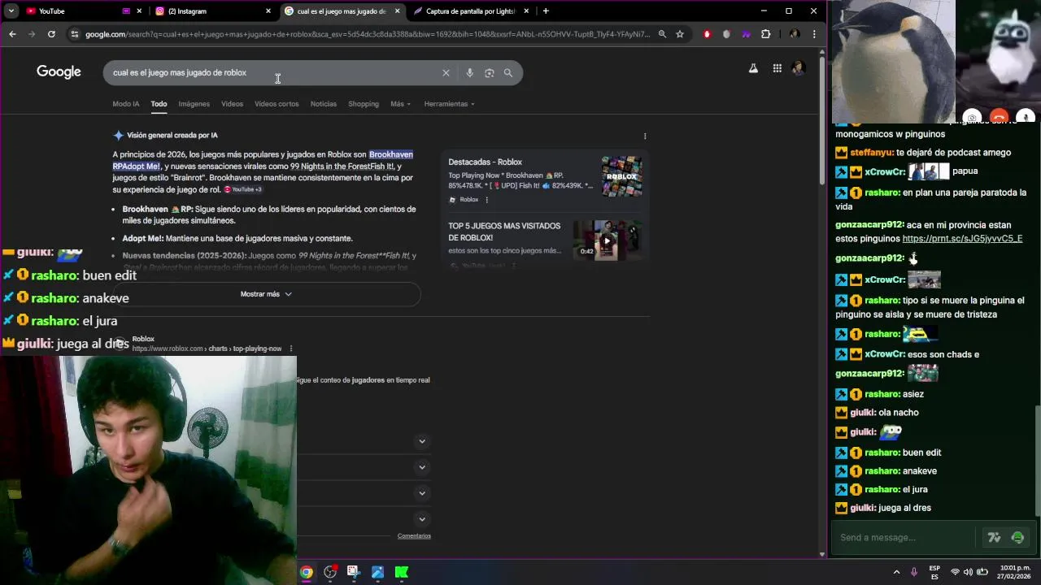Select Modo IA search tab
The image size is (1041, 585).
coord(126,104)
